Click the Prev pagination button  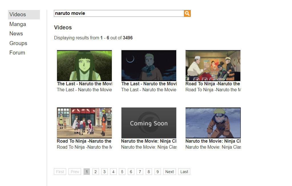(75, 172)
